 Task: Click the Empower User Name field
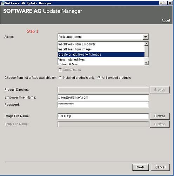tap(103, 98)
